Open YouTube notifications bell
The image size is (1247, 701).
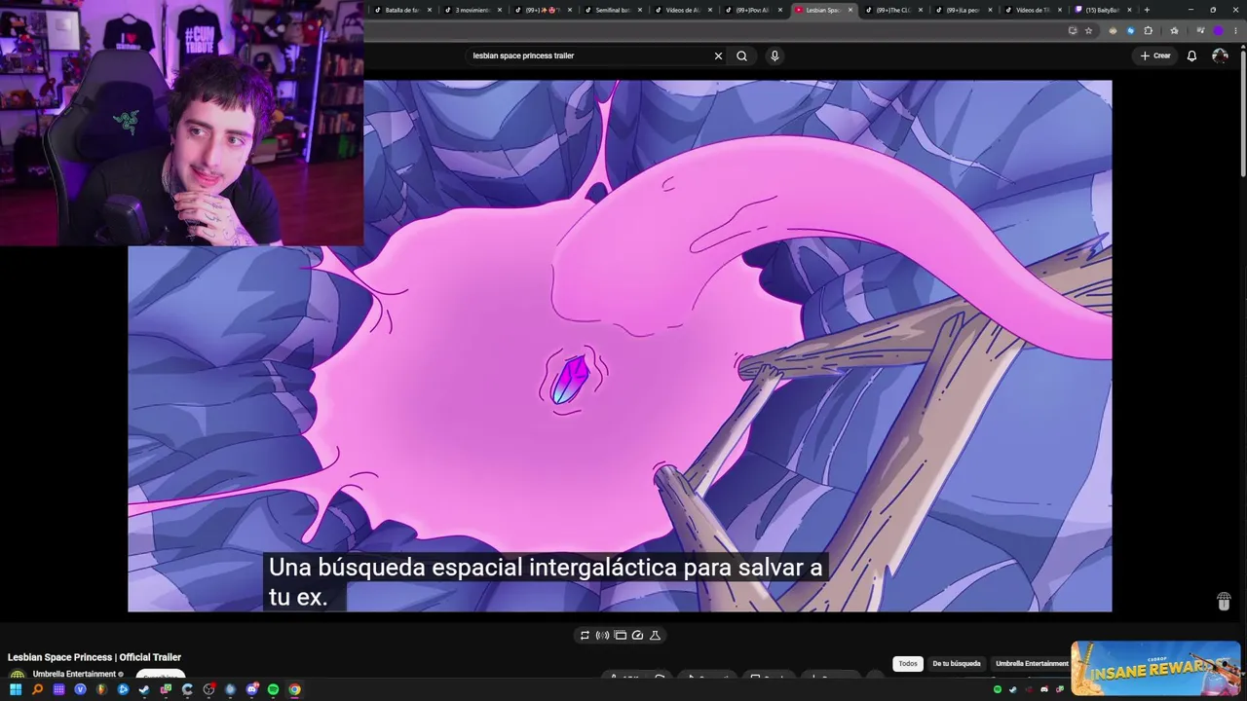(x=1191, y=55)
